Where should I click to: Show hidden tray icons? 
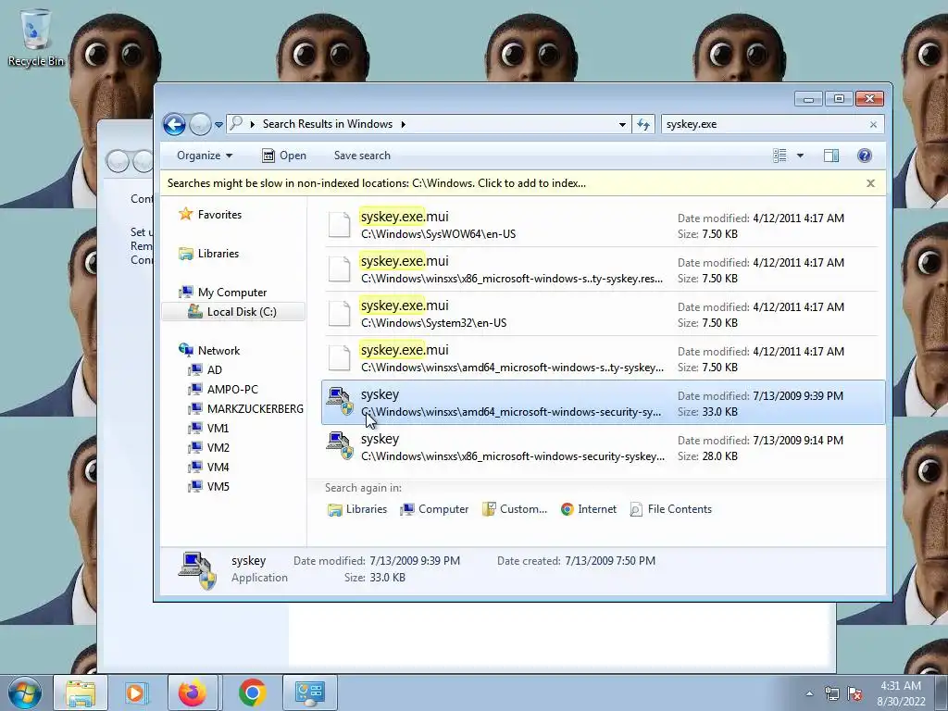click(809, 693)
